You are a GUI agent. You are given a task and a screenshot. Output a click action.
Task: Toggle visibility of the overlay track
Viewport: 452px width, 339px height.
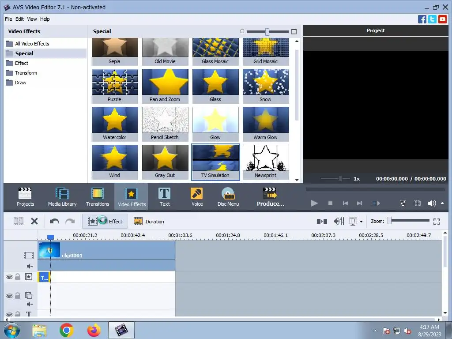click(9, 296)
